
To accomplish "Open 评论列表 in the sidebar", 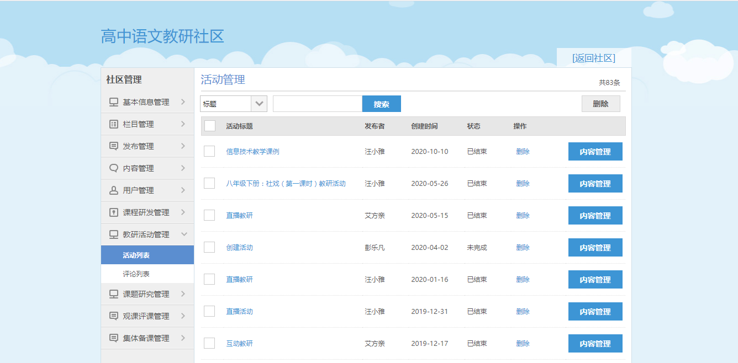I will (x=136, y=274).
